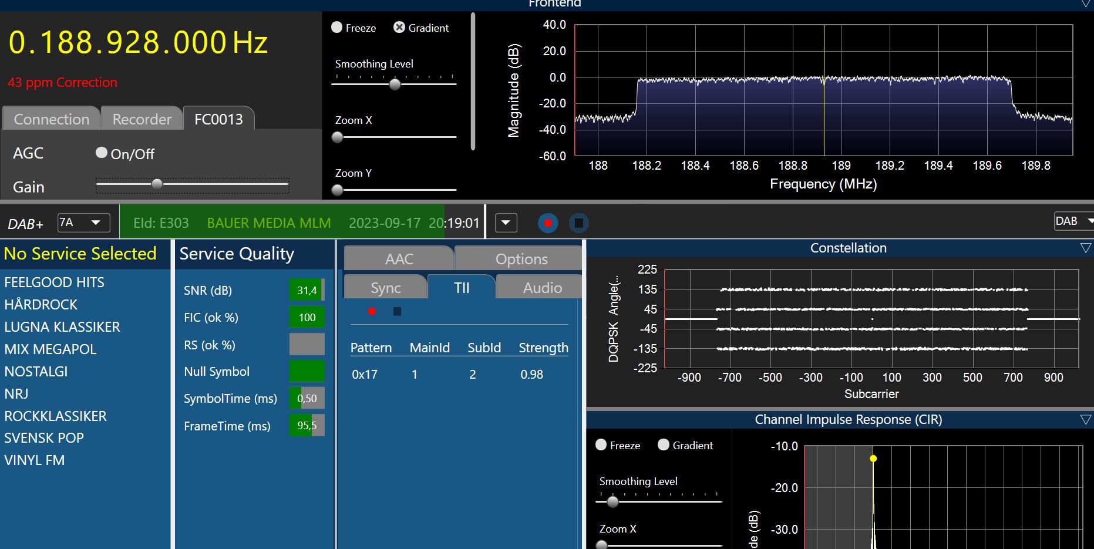1094x549 pixels.
Task: Click the small TII stop square
Action: 397,311
